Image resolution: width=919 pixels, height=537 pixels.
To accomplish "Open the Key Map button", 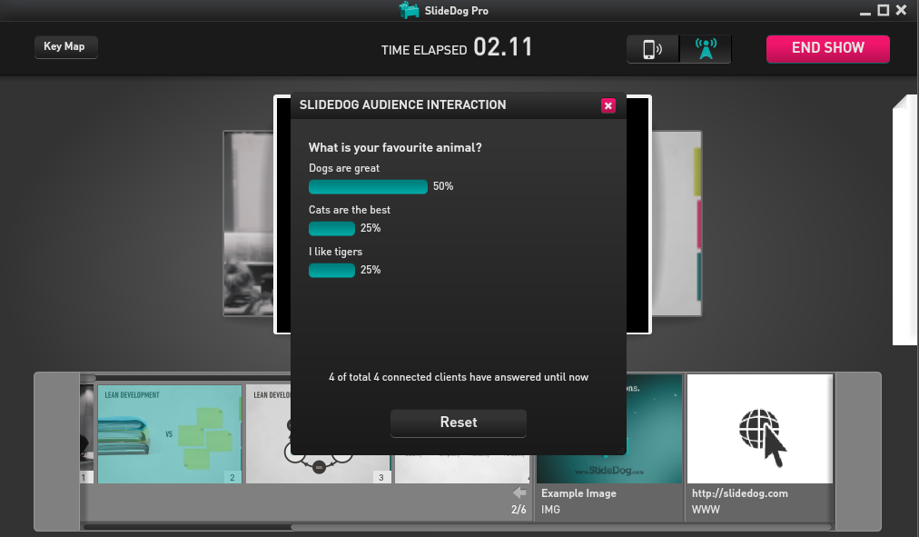I will [65, 46].
